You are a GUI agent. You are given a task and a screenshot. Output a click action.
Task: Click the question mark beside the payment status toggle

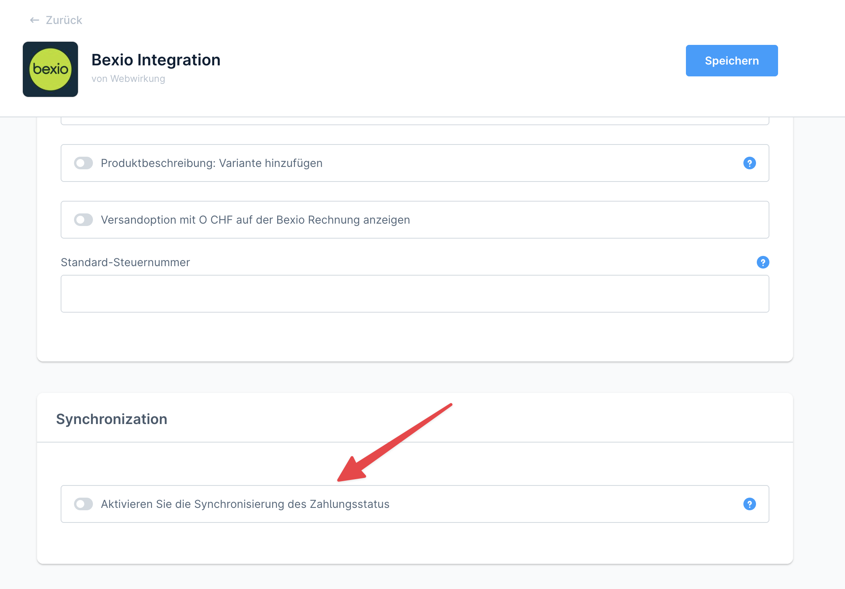click(x=750, y=504)
